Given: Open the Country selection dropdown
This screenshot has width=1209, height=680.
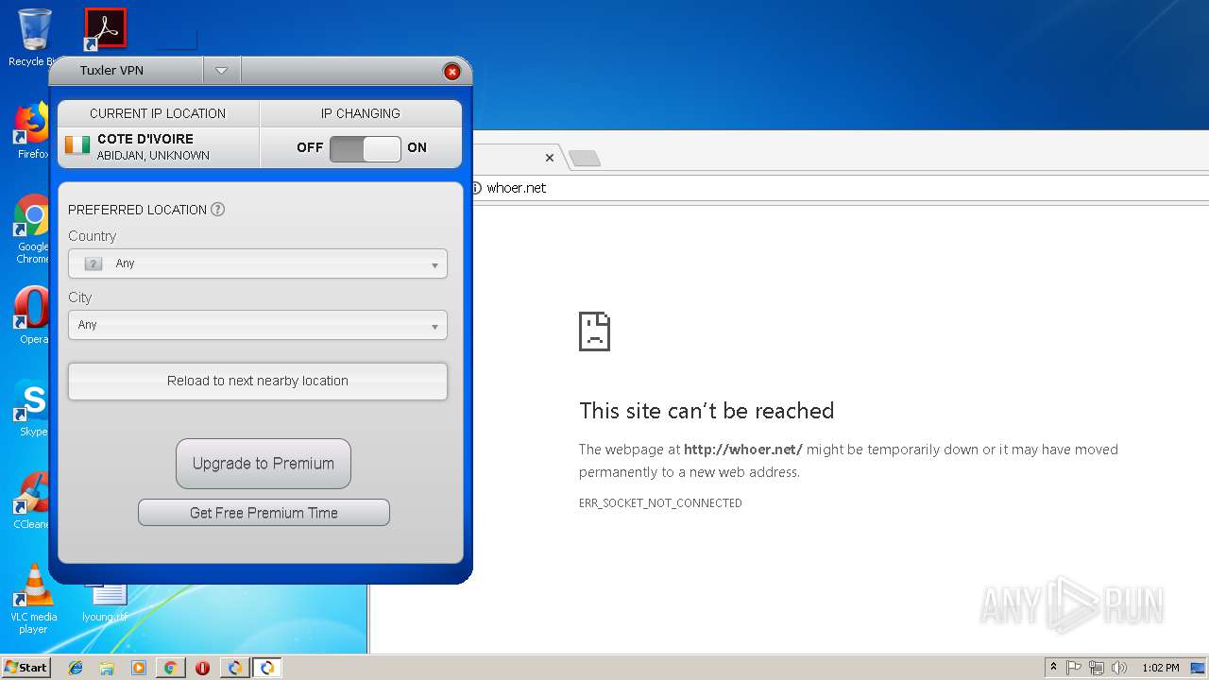Looking at the screenshot, I should pyautogui.click(x=258, y=263).
